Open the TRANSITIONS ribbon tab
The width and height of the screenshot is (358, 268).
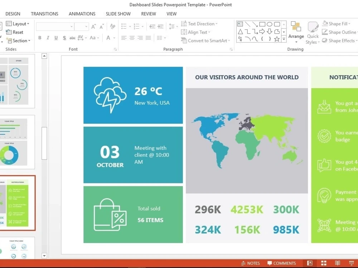[44, 14]
